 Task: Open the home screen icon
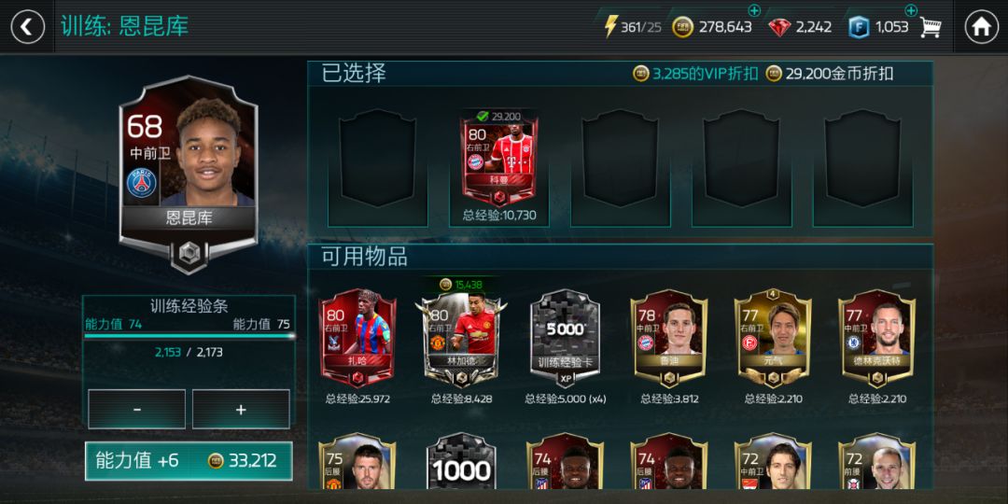[981, 27]
